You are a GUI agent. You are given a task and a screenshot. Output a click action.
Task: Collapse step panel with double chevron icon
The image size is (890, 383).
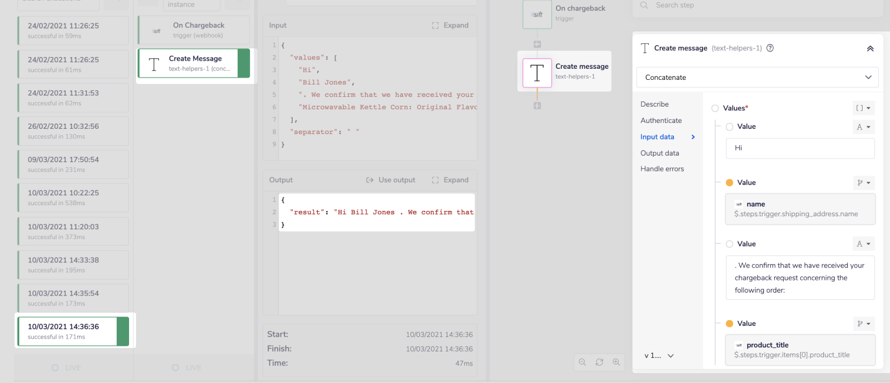[870, 48]
